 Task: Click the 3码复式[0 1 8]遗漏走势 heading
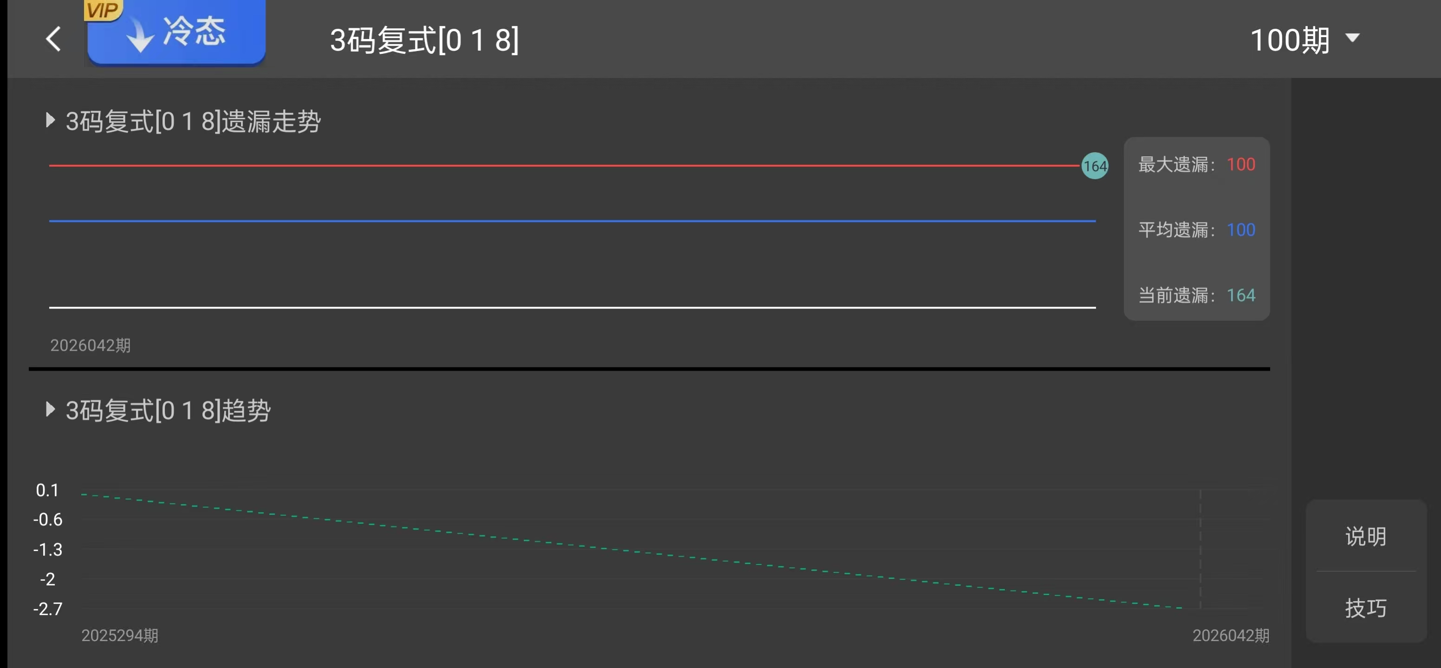193,121
